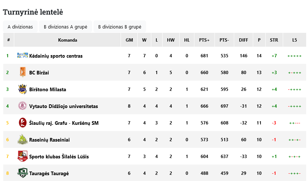This screenshot has height=181, width=308.
Task: Select the L5 column header
Action: pos(294,40)
